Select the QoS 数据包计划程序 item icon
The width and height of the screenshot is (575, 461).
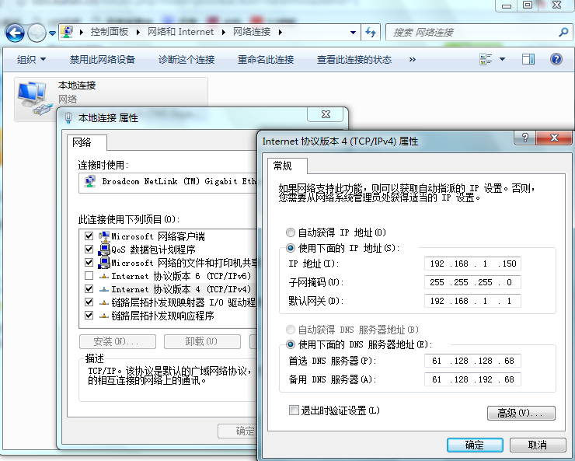click(104, 250)
